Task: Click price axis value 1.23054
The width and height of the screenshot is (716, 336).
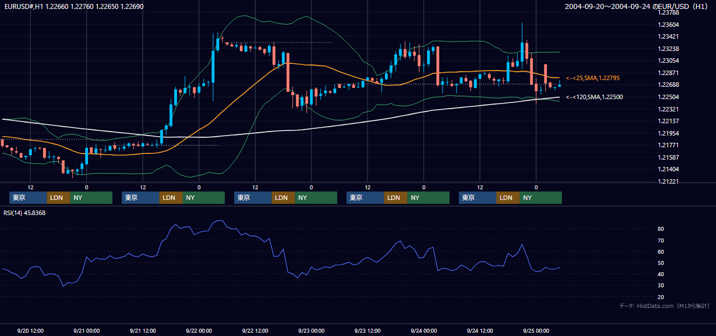Action: 668,60
